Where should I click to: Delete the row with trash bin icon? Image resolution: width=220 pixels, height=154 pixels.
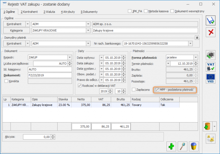point(194,146)
